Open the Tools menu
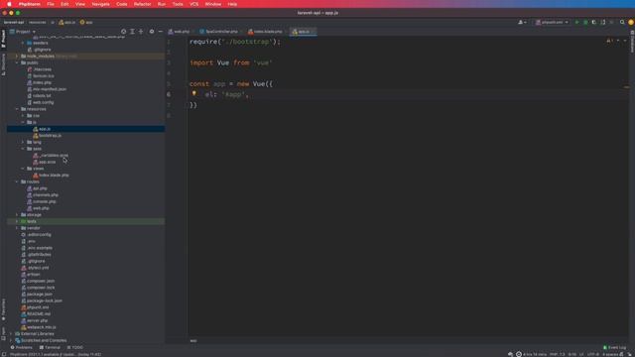This screenshot has width=635, height=357. [178, 4]
